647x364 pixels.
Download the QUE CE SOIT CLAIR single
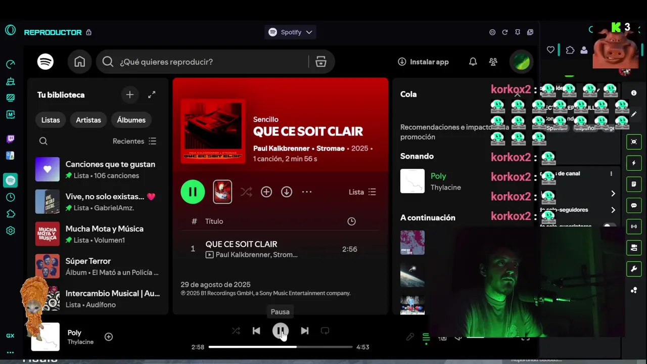coord(287,192)
